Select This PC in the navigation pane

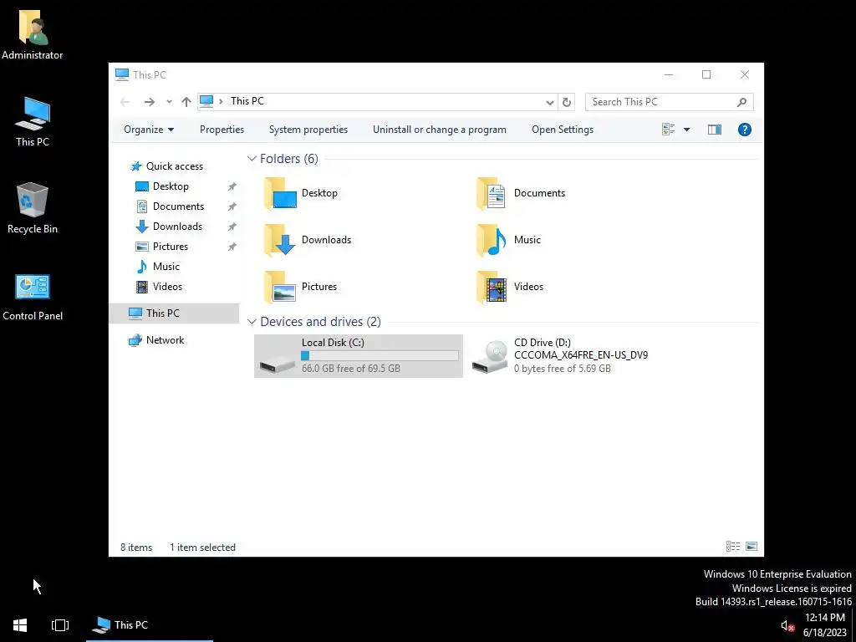click(x=174, y=313)
